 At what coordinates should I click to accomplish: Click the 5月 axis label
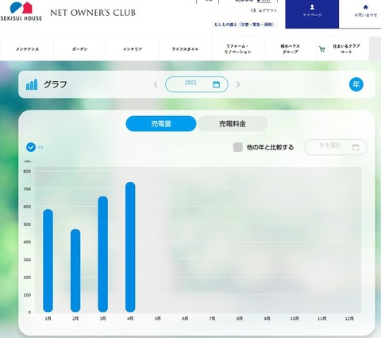[158, 318]
